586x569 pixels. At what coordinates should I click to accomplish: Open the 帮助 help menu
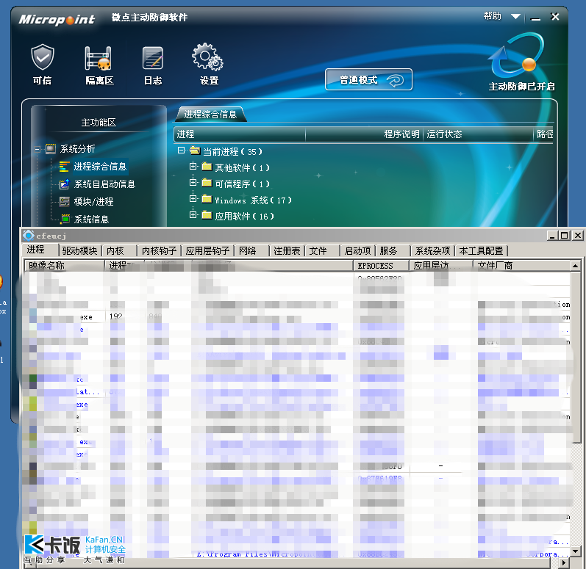click(x=492, y=16)
